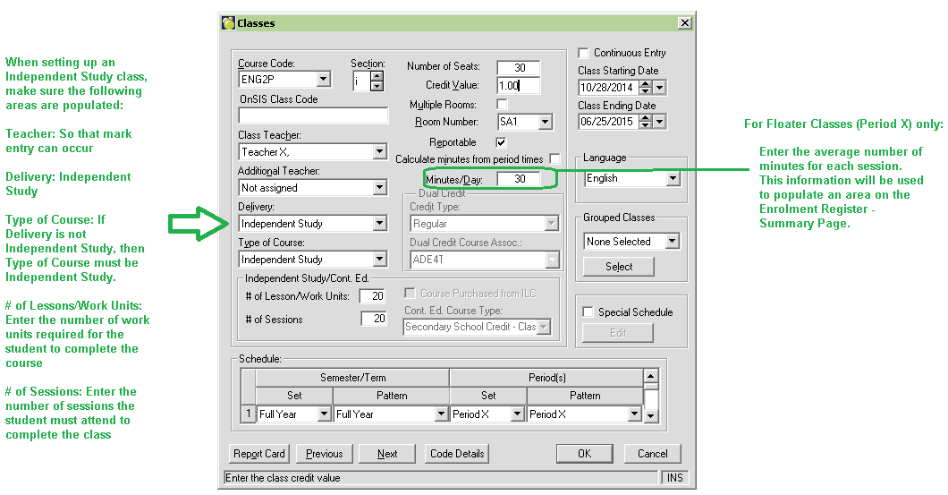Open the Class Ending Date calendar dropdown
Viewport: 948px width, 495px height.
pos(659,122)
